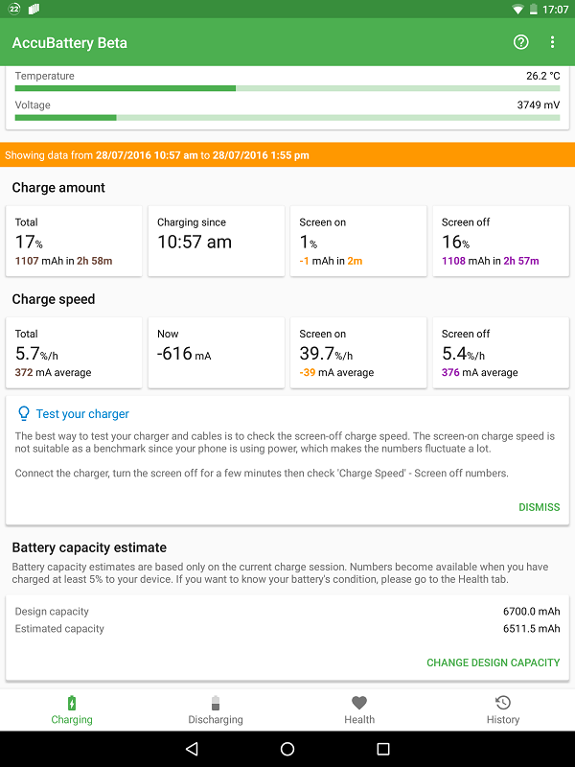This screenshot has width=575, height=767.
Task: Open the help question mark icon
Action: [521, 42]
